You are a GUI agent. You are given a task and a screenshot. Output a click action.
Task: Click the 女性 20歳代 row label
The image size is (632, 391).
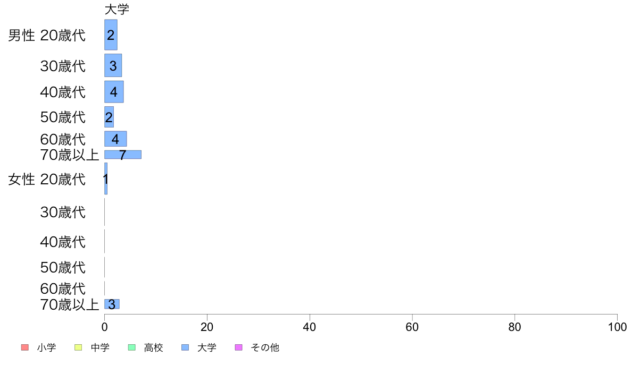point(47,179)
